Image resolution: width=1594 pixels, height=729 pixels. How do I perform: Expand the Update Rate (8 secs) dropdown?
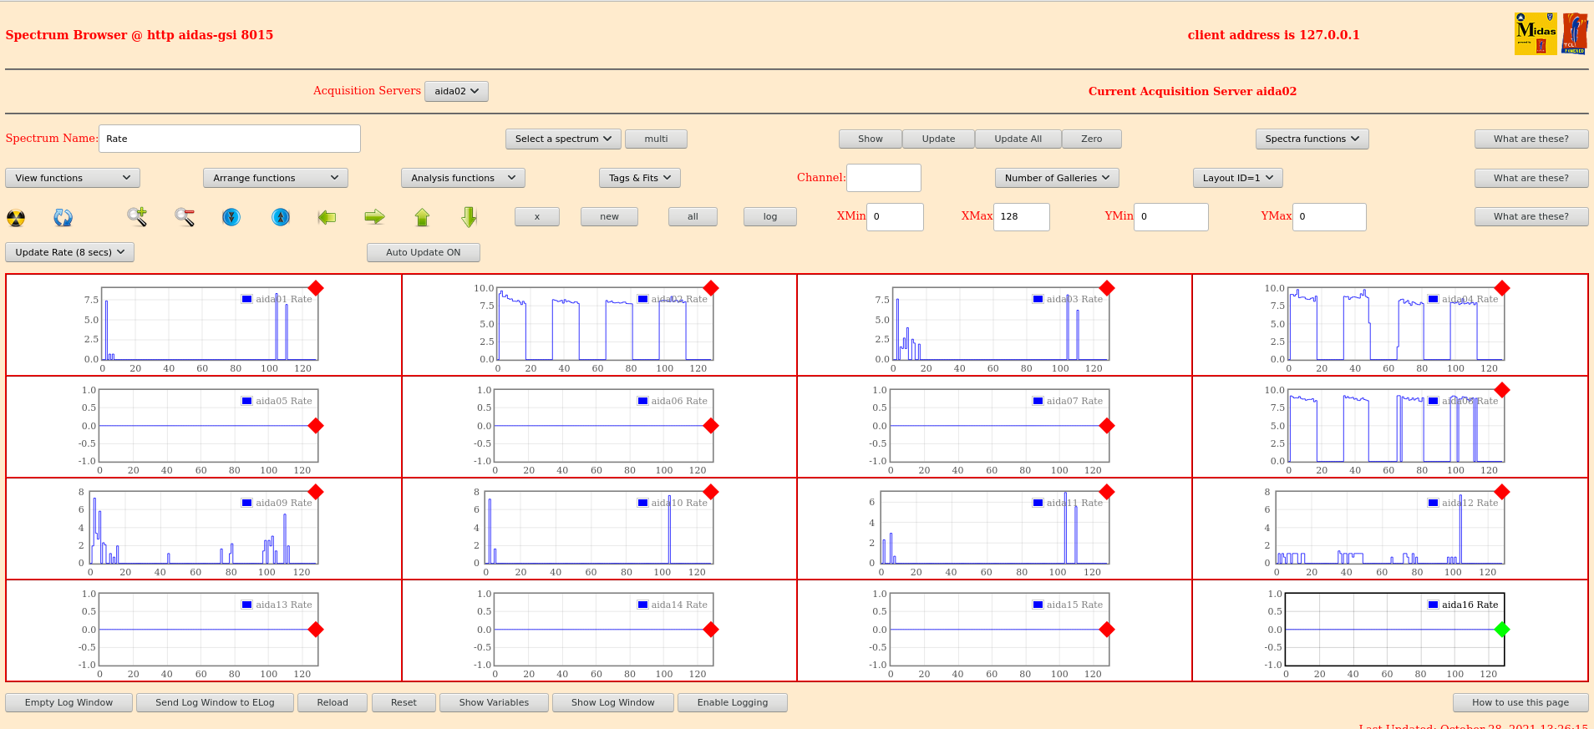69,252
